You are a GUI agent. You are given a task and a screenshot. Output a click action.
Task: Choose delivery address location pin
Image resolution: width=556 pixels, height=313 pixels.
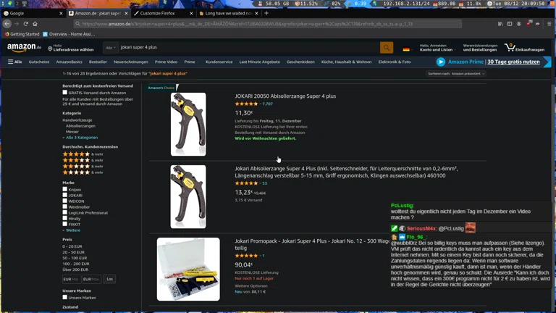pos(50,49)
